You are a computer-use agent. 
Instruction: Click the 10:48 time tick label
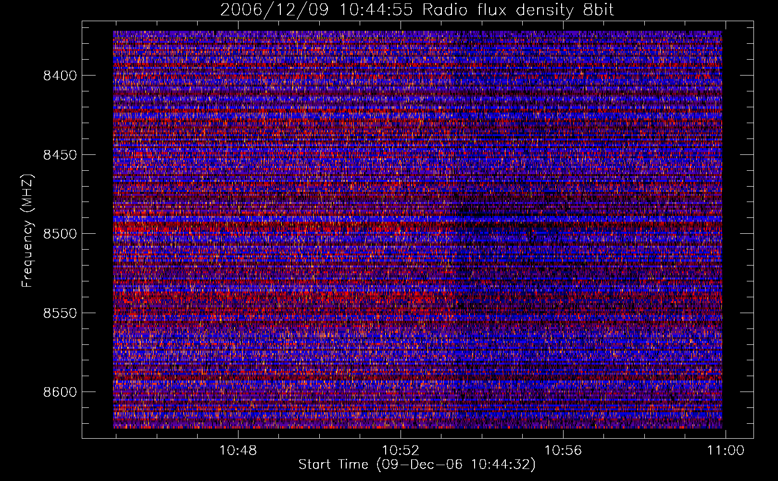tap(238, 451)
